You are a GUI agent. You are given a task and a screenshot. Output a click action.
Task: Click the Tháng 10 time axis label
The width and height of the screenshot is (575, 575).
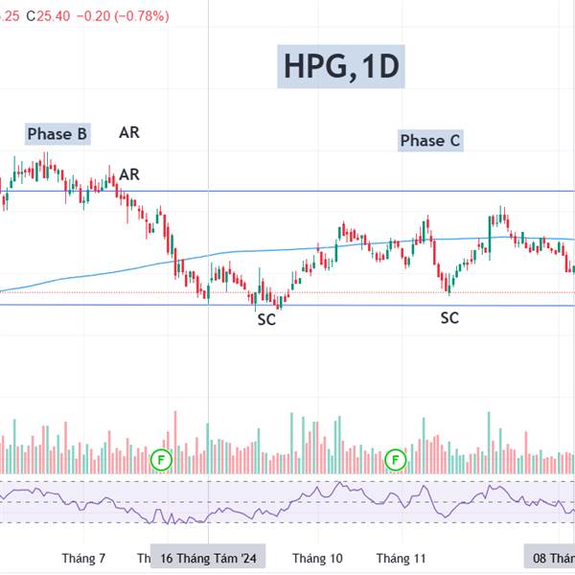click(x=317, y=559)
